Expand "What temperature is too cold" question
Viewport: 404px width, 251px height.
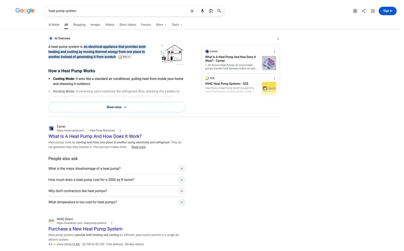117,202
